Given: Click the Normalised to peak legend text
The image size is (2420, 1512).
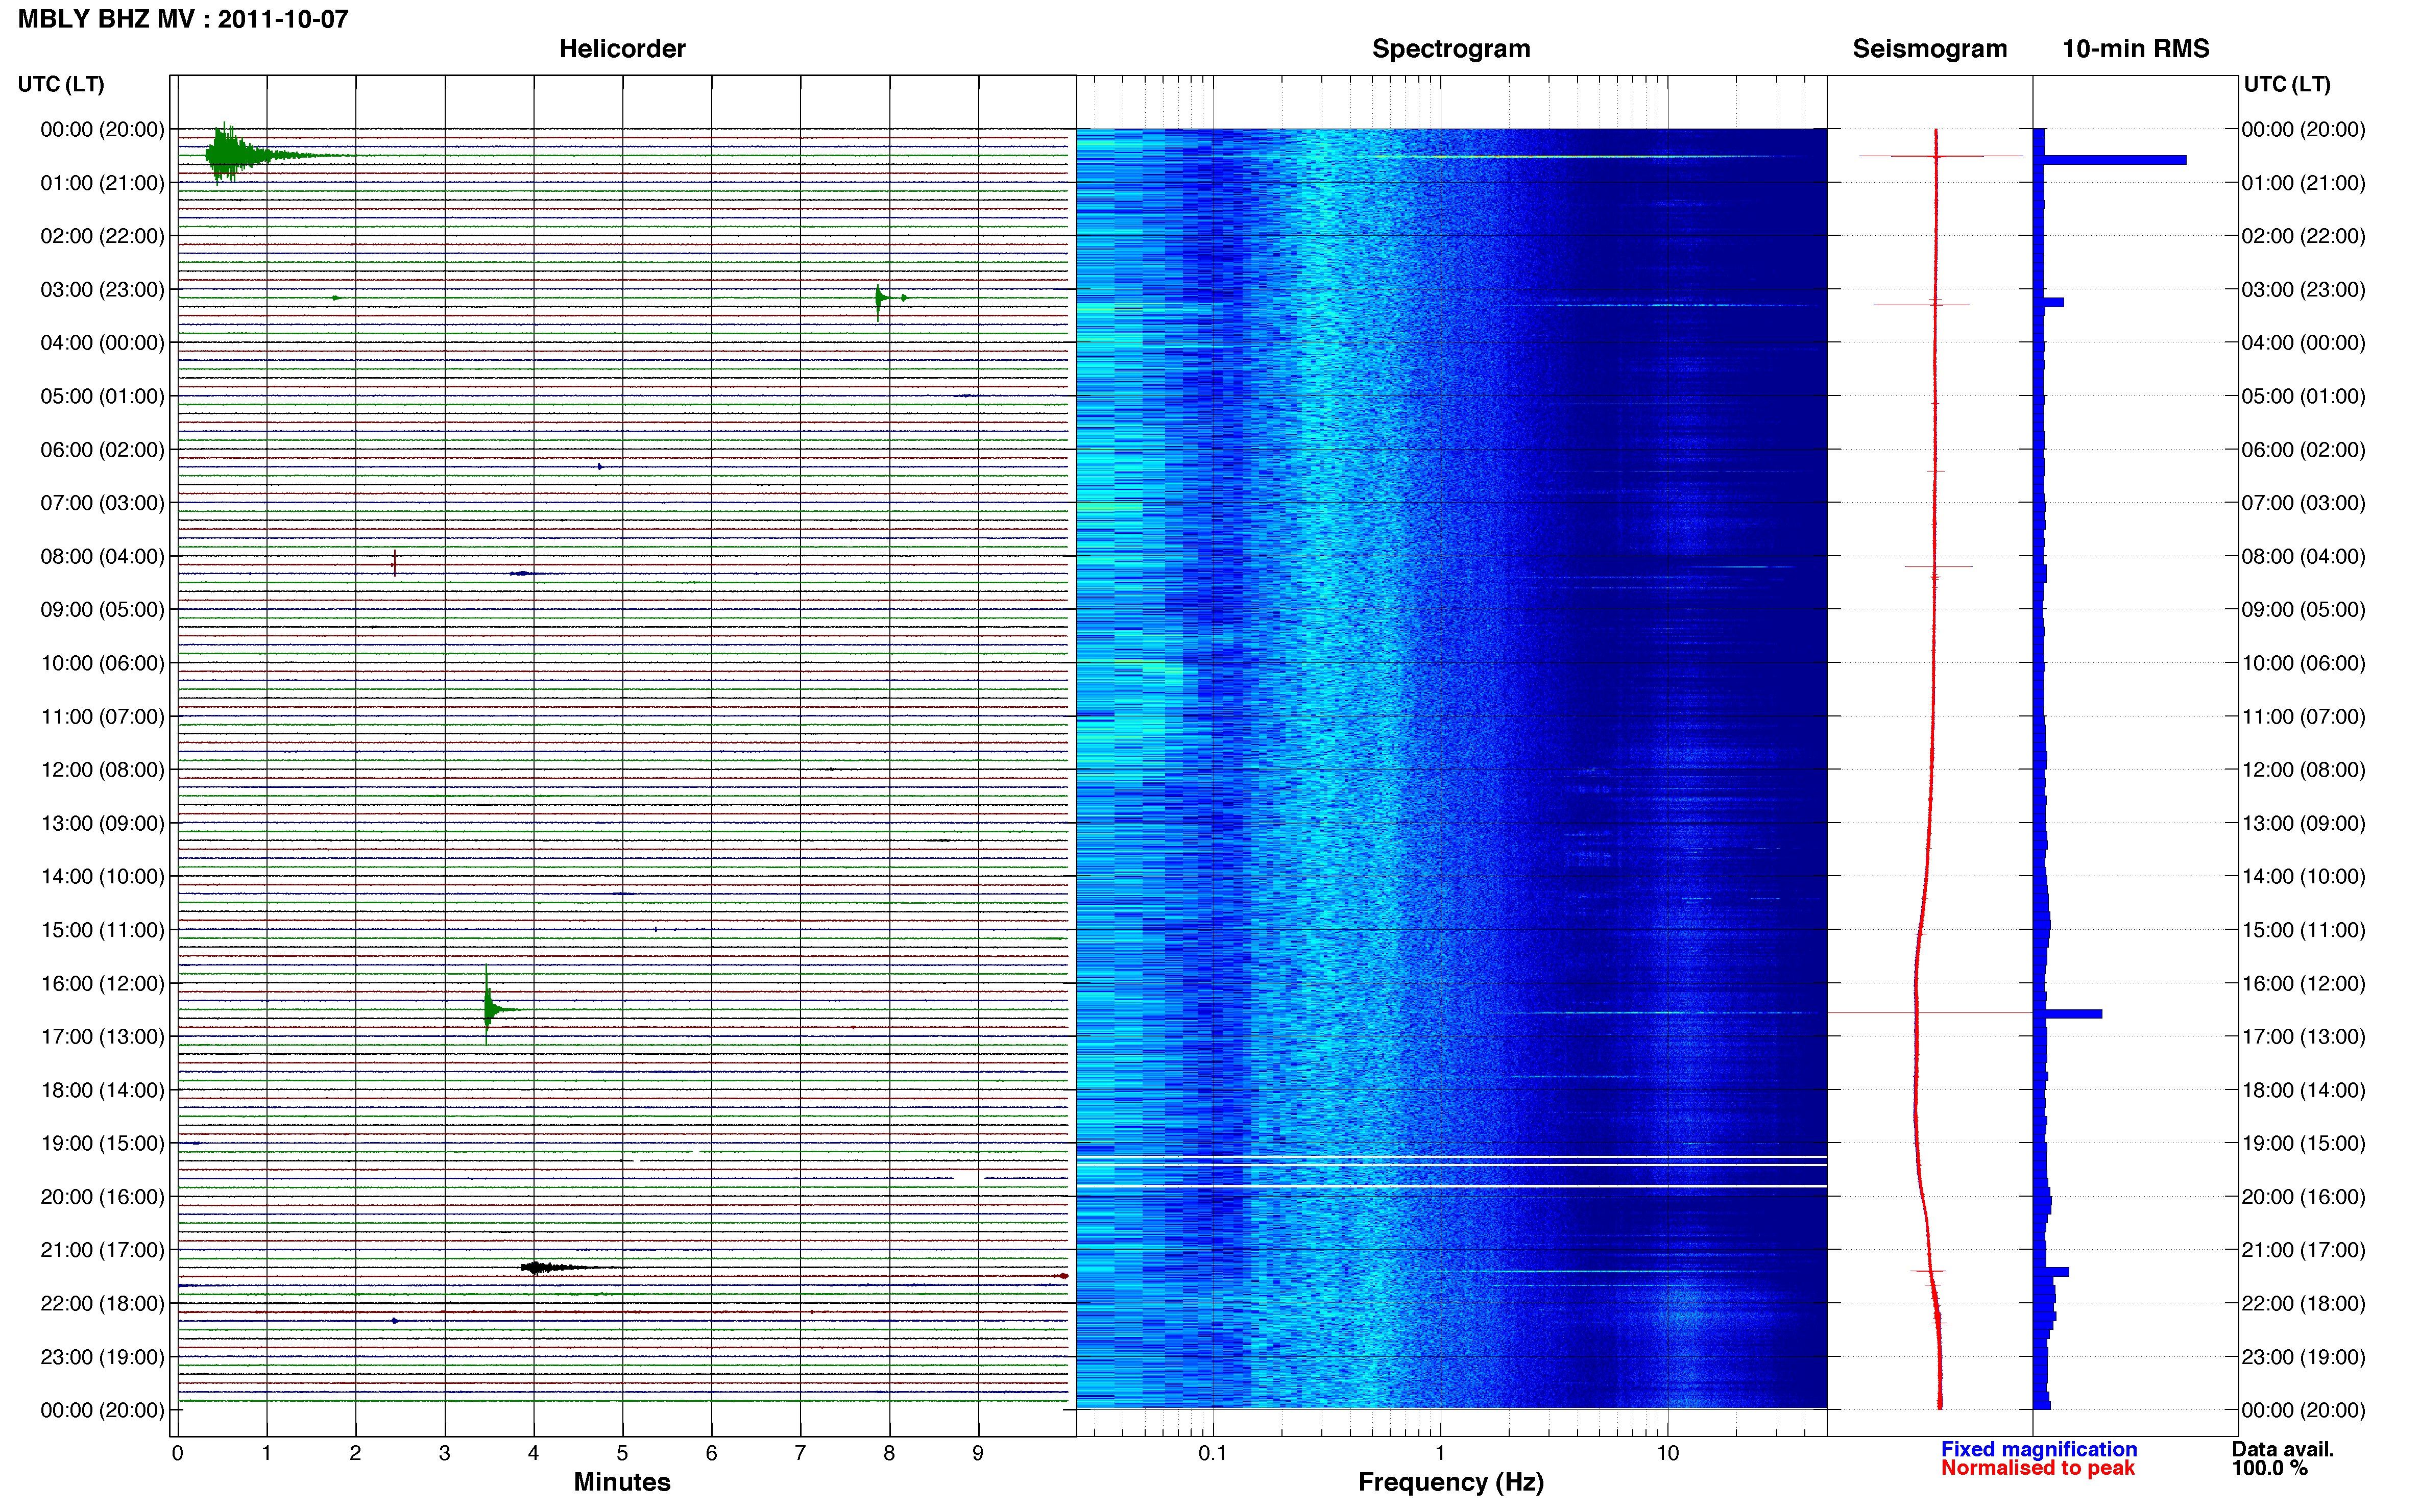Looking at the screenshot, I should (x=2037, y=1468).
